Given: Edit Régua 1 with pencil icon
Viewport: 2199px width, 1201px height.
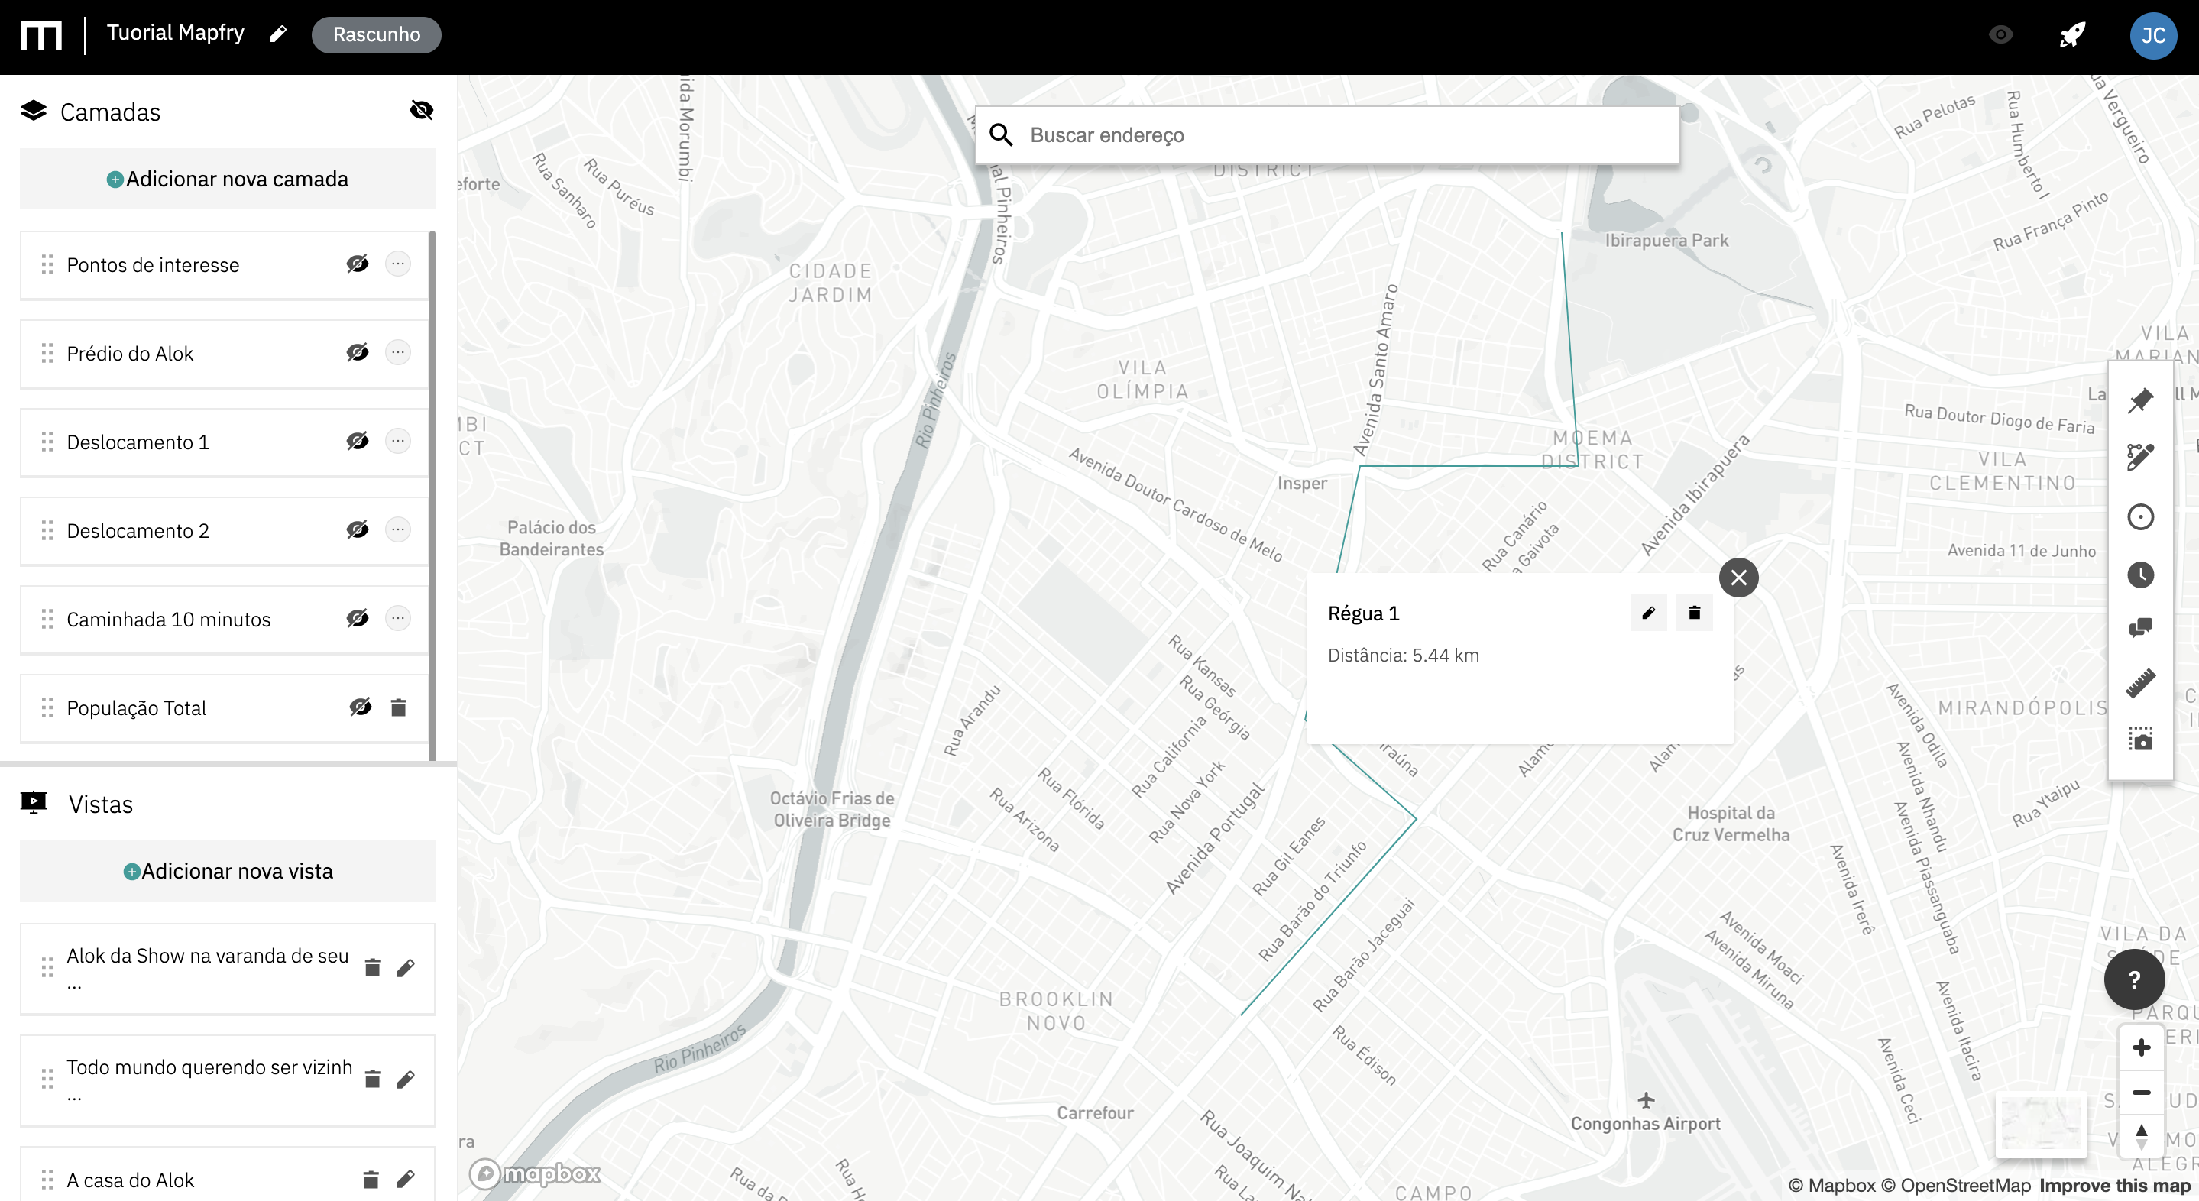Looking at the screenshot, I should click(x=1648, y=613).
